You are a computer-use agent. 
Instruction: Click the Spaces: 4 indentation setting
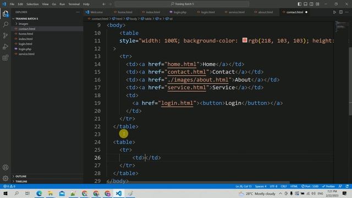coord(261,186)
